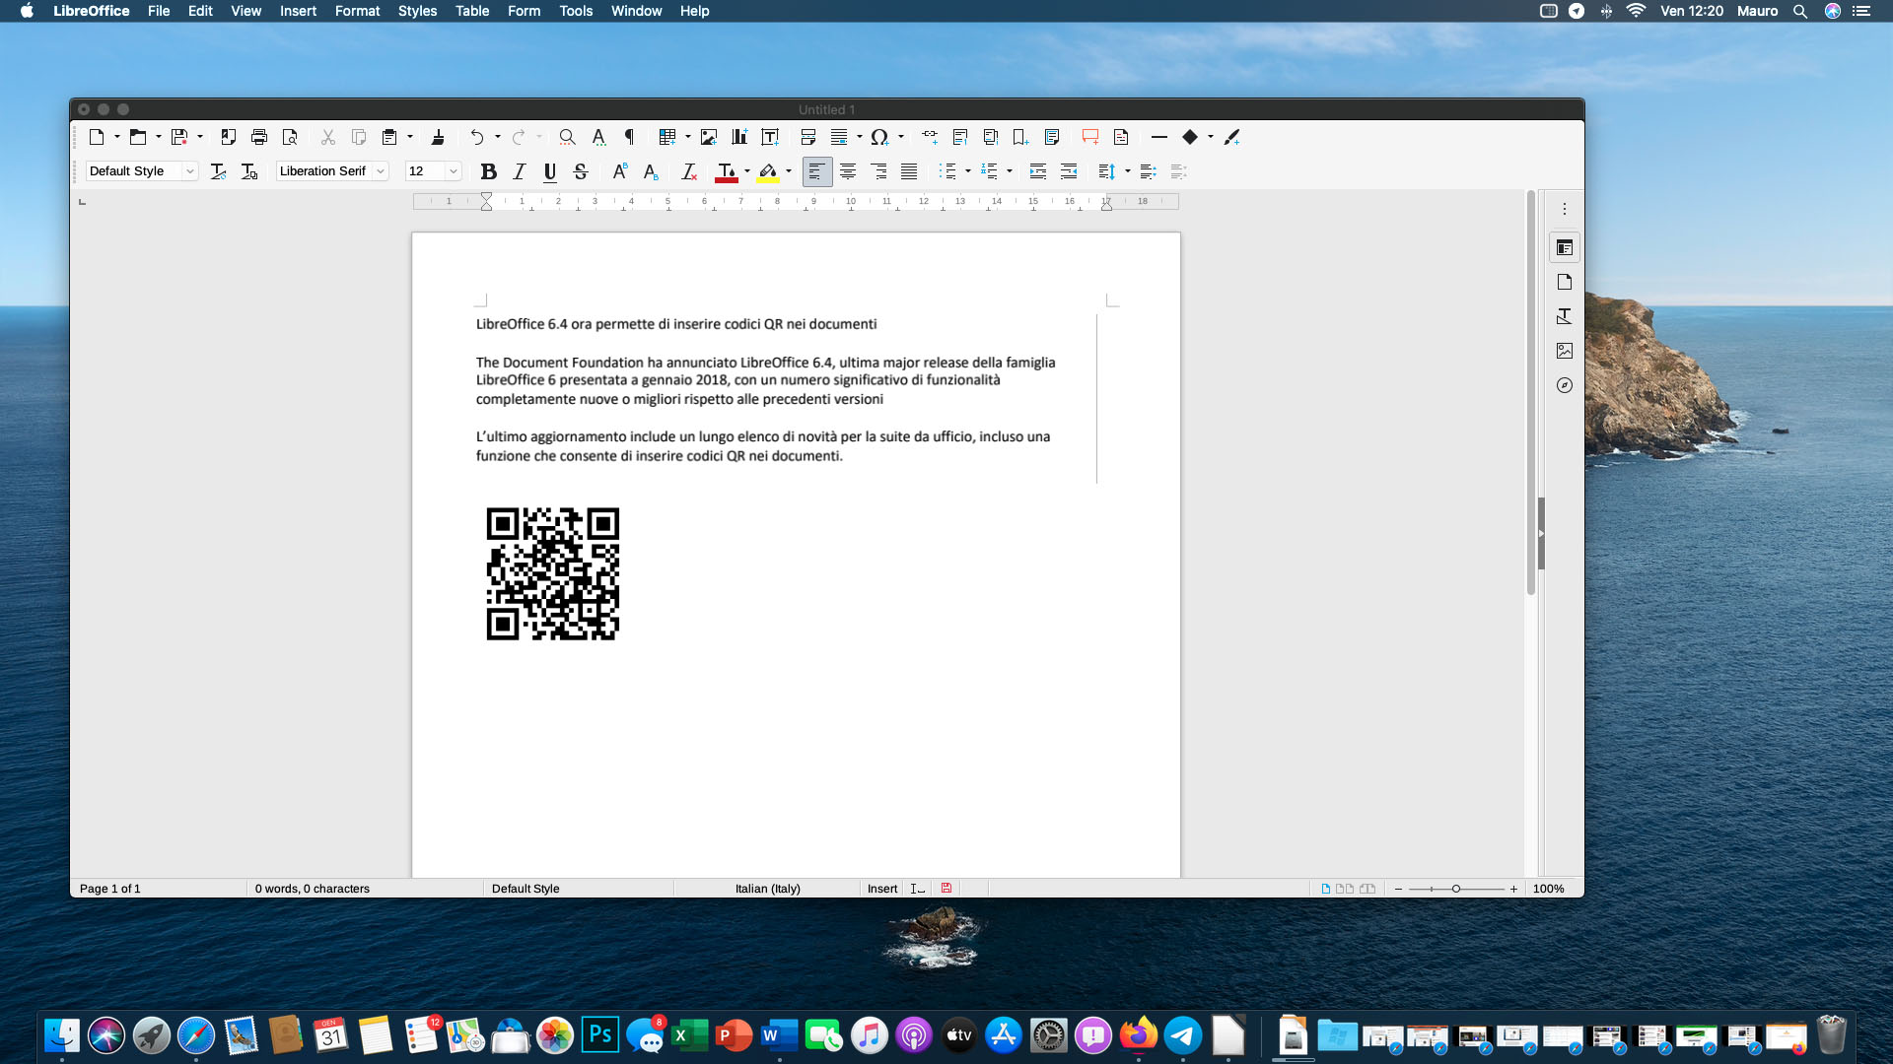Toggle Bold formatting
The width and height of the screenshot is (1893, 1064).
click(488, 171)
